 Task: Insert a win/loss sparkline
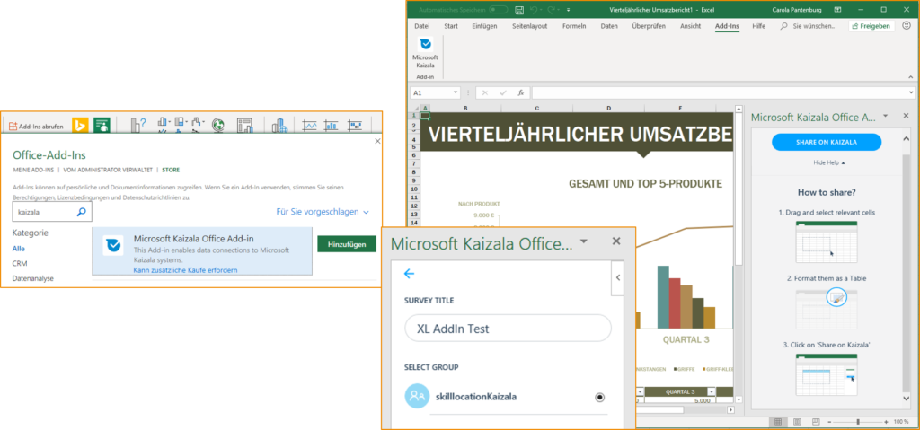354,125
